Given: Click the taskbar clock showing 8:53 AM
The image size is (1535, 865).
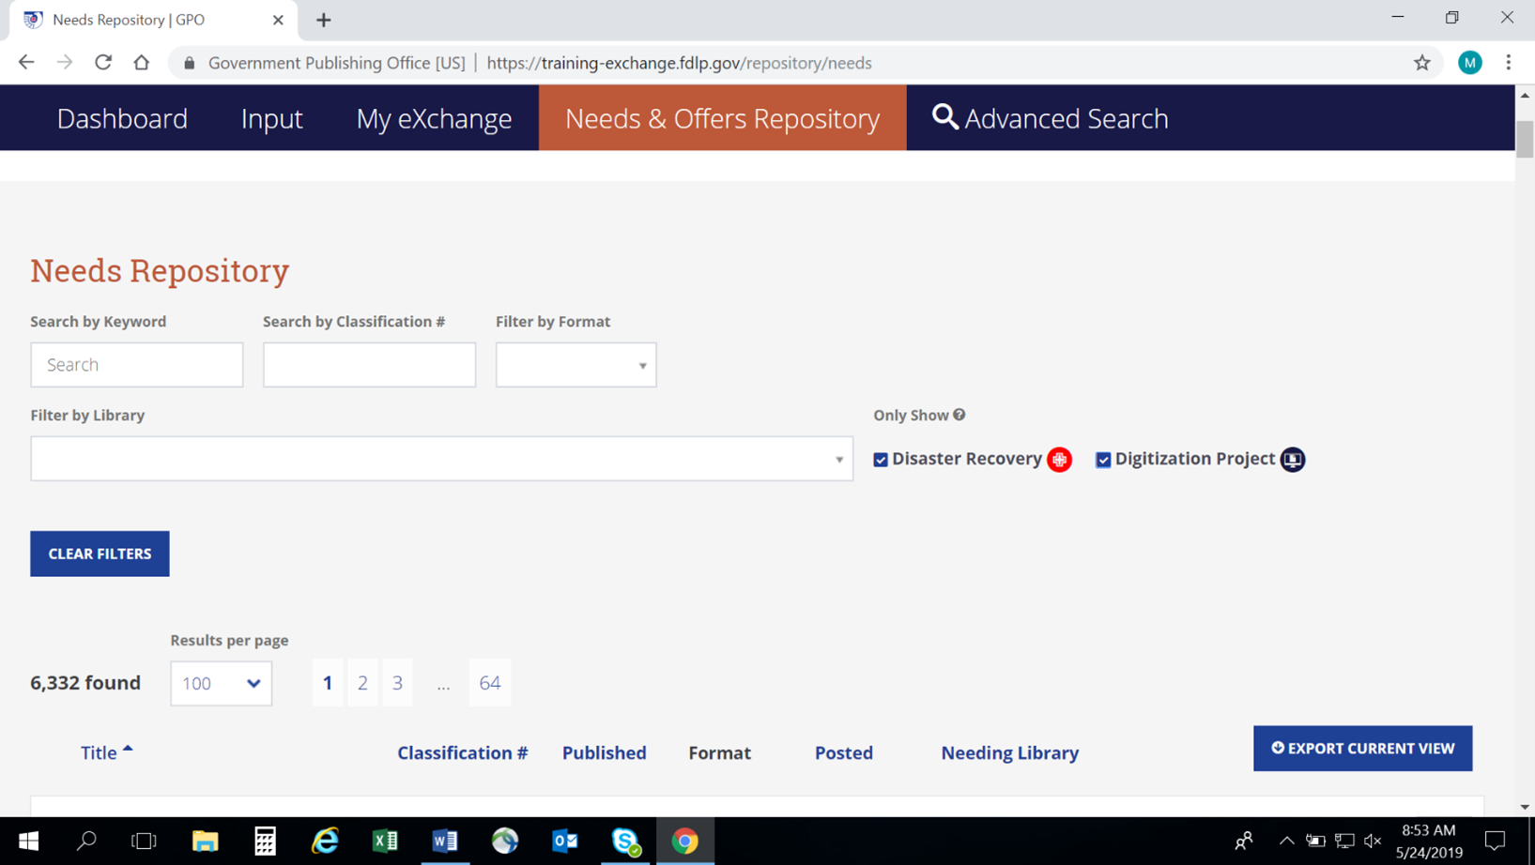Looking at the screenshot, I should point(1429,841).
